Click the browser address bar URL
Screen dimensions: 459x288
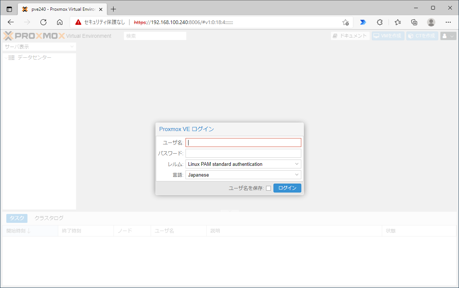(x=183, y=22)
